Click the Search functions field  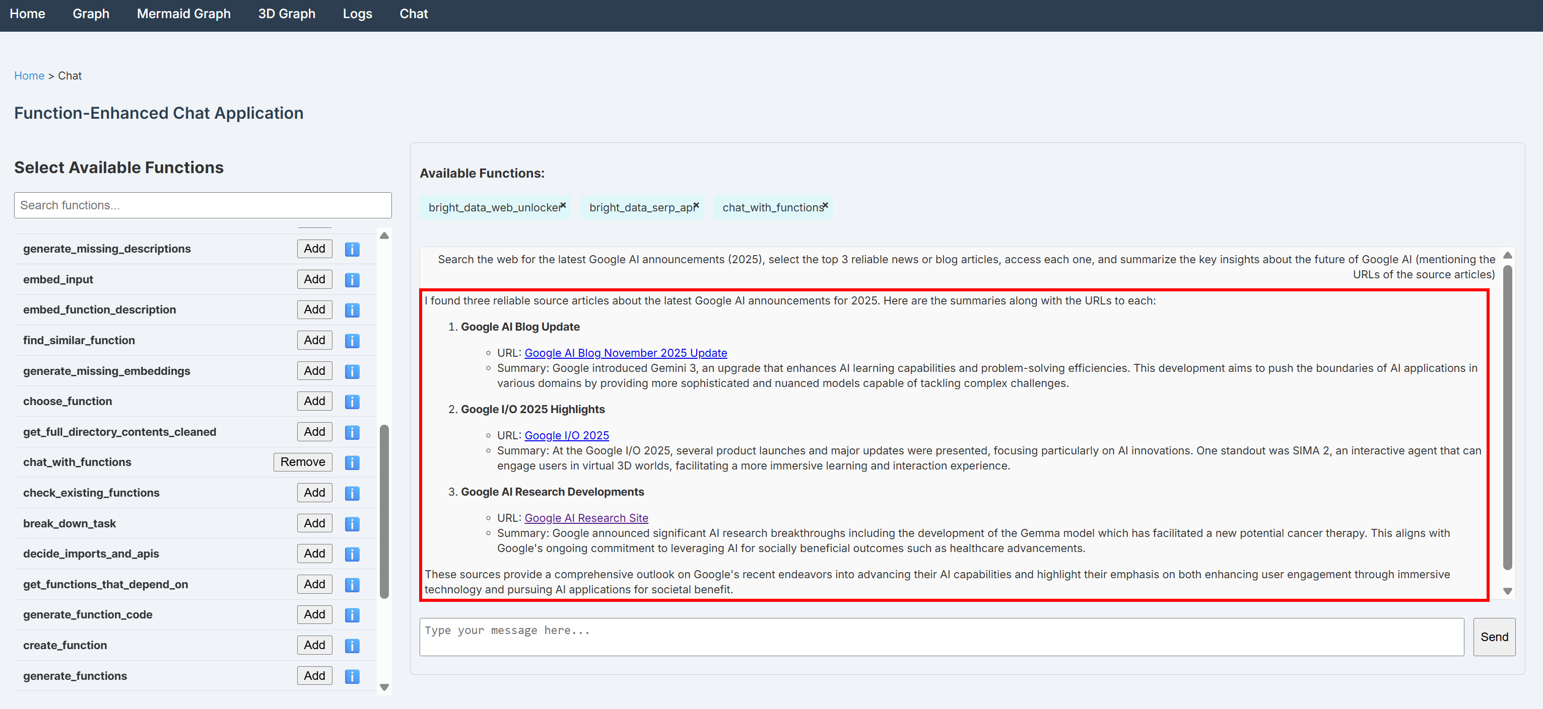[x=203, y=205]
